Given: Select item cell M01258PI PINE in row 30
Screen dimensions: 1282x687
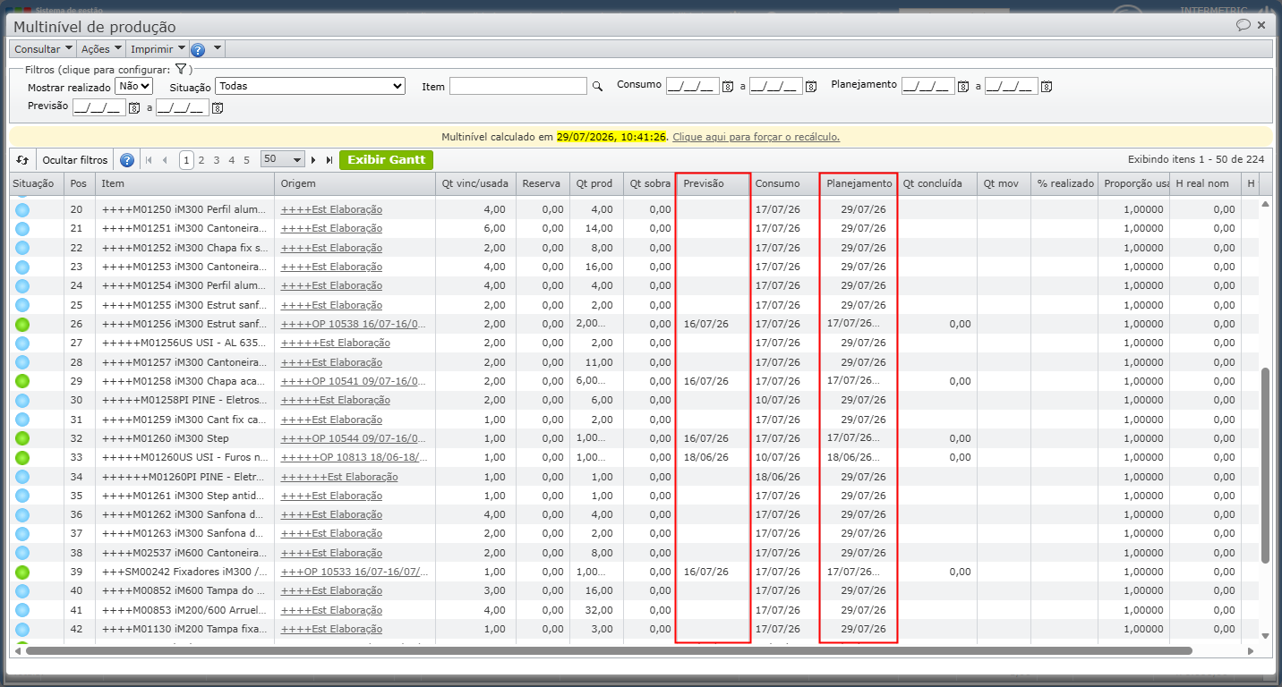Looking at the screenshot, I should (184, 400).
